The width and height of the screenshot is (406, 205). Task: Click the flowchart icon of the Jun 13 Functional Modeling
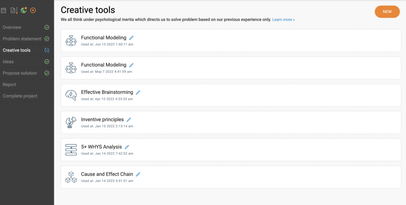coord(71,40)
